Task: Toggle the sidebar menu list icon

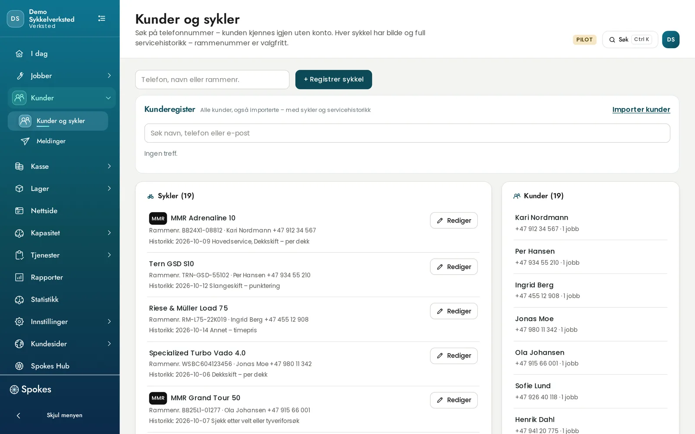Action: tap(102, 18)
